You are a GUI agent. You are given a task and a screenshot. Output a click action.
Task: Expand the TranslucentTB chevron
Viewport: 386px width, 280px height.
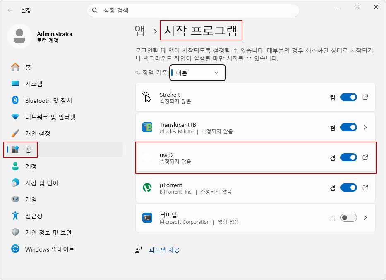365,127
